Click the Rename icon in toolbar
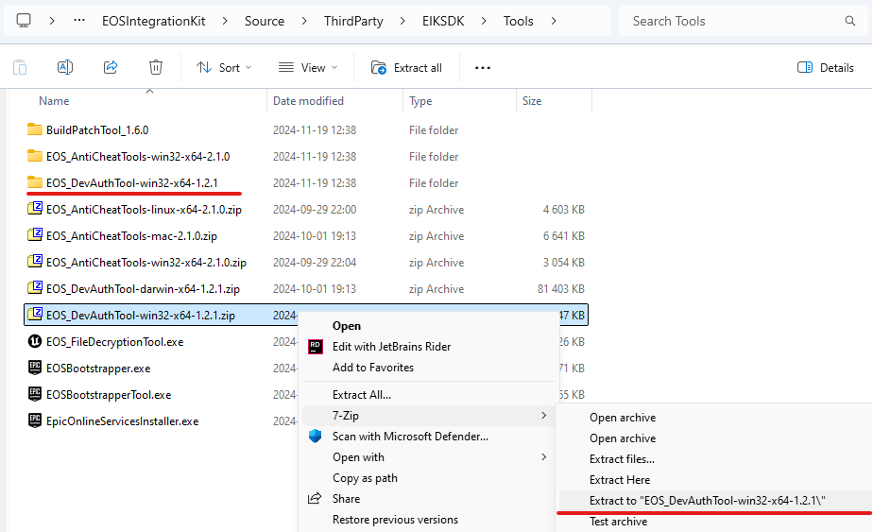This screenshot has width=873, height=532. point(65,67)
